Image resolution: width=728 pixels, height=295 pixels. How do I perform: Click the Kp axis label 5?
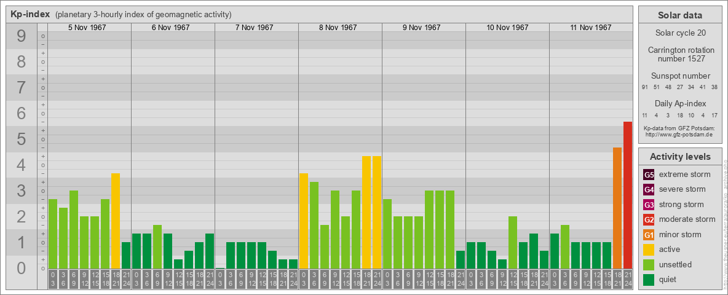point(22,139)
